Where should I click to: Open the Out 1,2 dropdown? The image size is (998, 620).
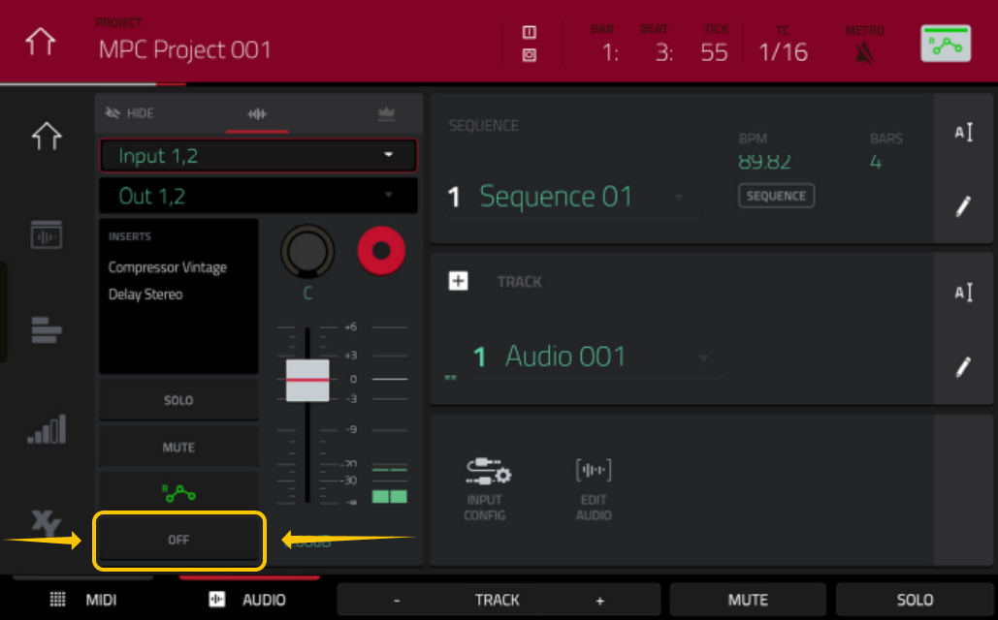[258, 196]
